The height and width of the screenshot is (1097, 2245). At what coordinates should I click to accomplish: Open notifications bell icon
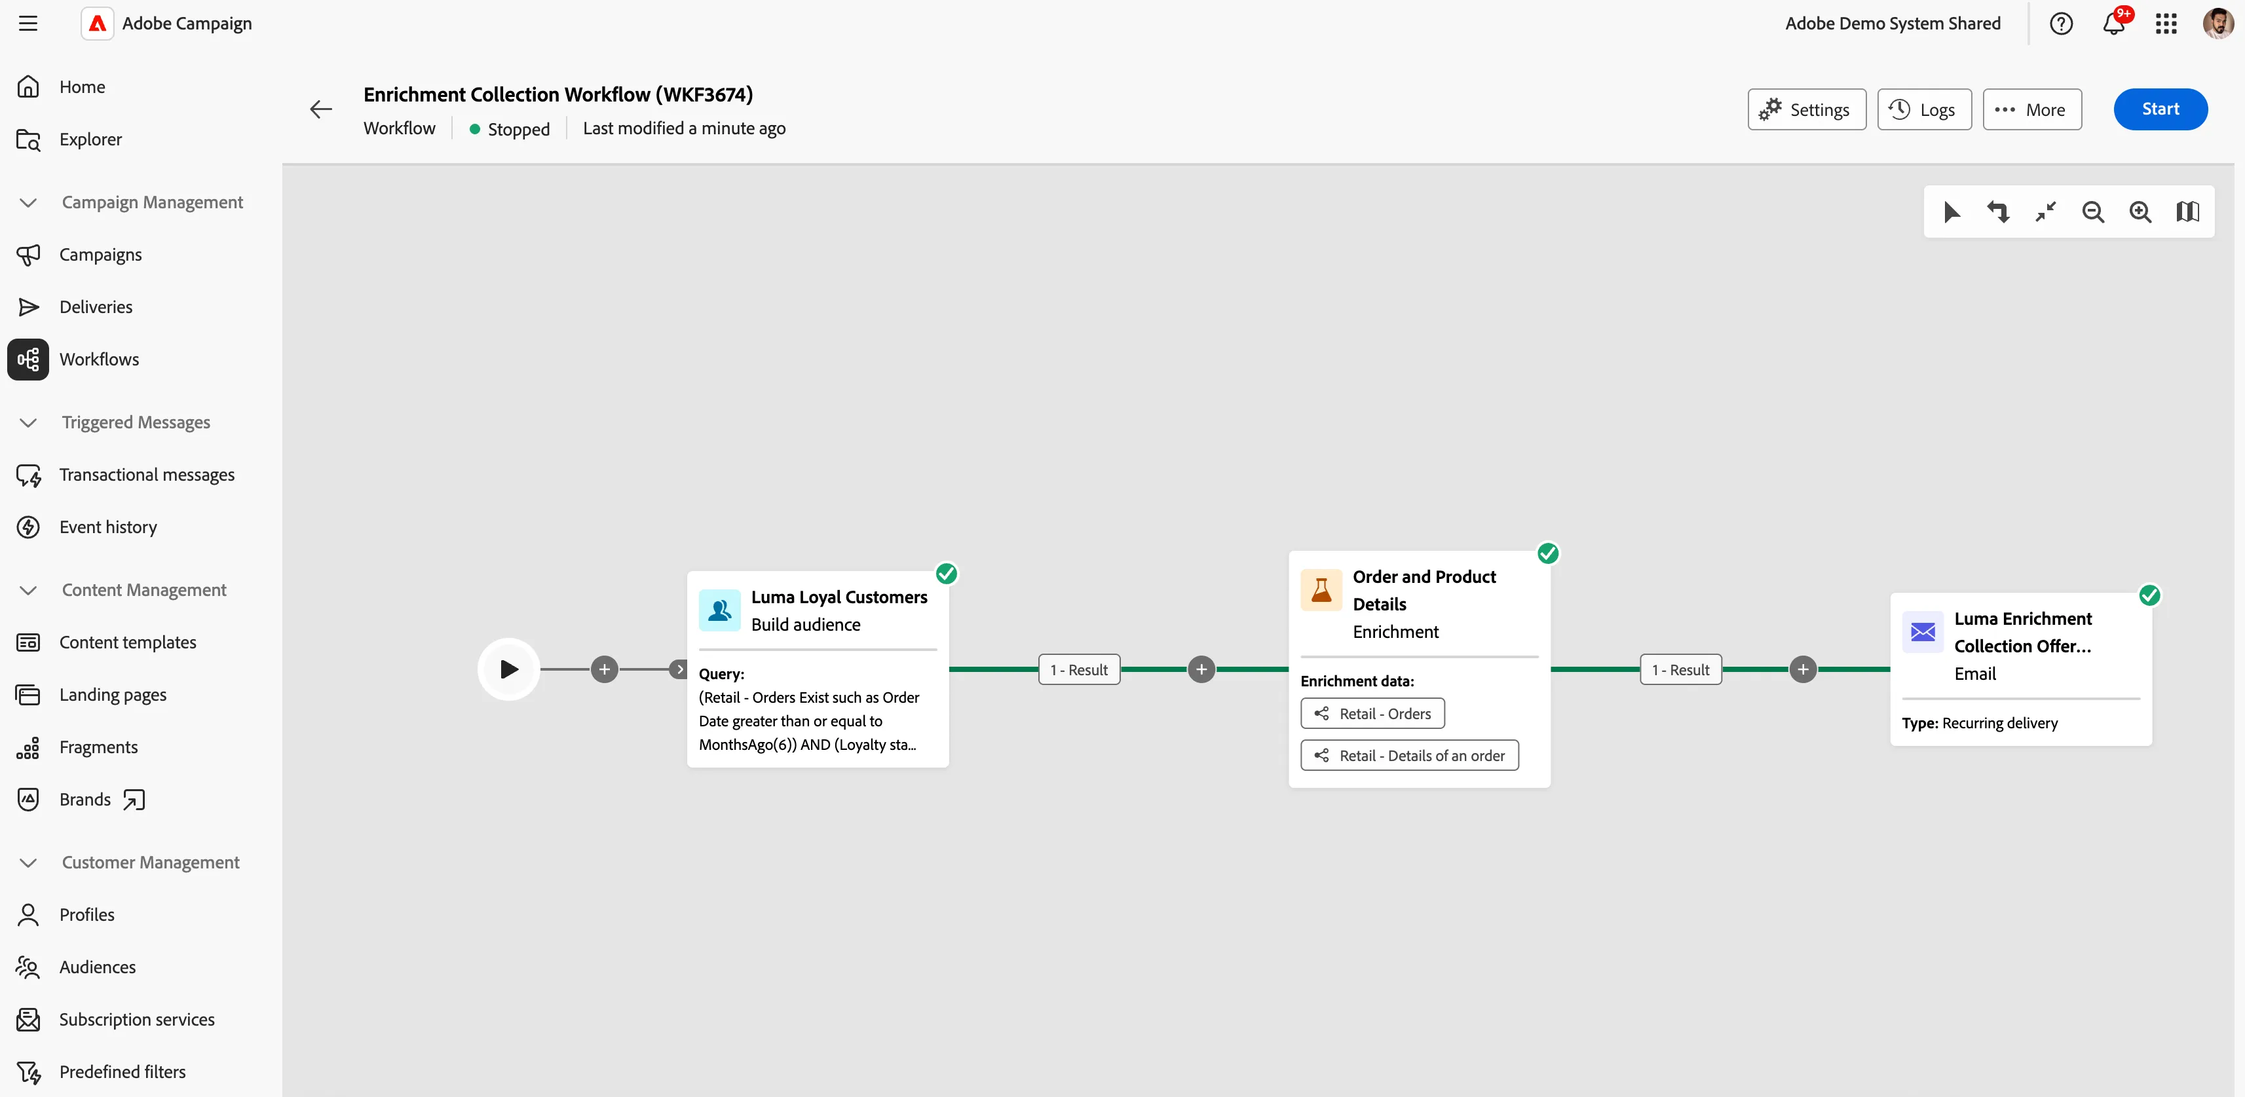pyautogui.click(x=2114, y=24)
